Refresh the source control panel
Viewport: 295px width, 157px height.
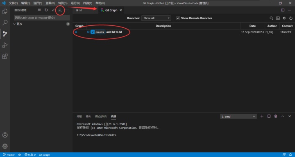point(46,10)
